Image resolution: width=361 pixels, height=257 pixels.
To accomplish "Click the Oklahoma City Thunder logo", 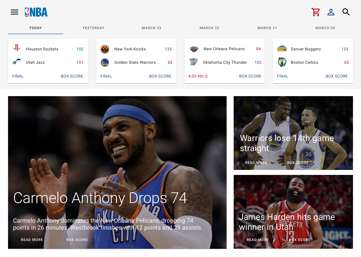I will point(193,62).
